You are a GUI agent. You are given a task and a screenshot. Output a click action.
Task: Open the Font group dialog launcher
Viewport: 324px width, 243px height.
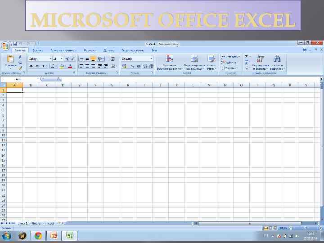(74, 73)
